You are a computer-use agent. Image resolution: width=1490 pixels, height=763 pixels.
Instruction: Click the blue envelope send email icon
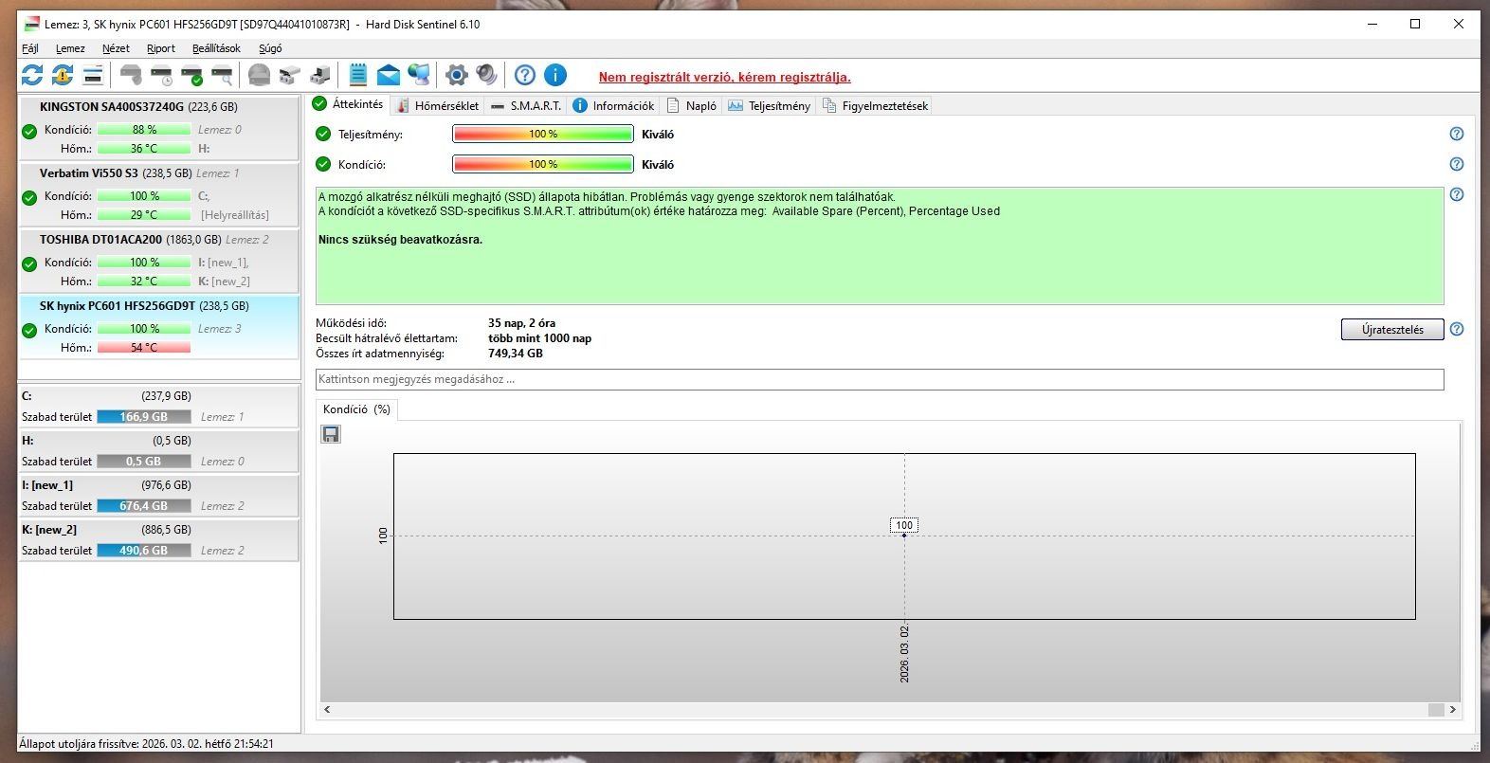tap(389, 75)
